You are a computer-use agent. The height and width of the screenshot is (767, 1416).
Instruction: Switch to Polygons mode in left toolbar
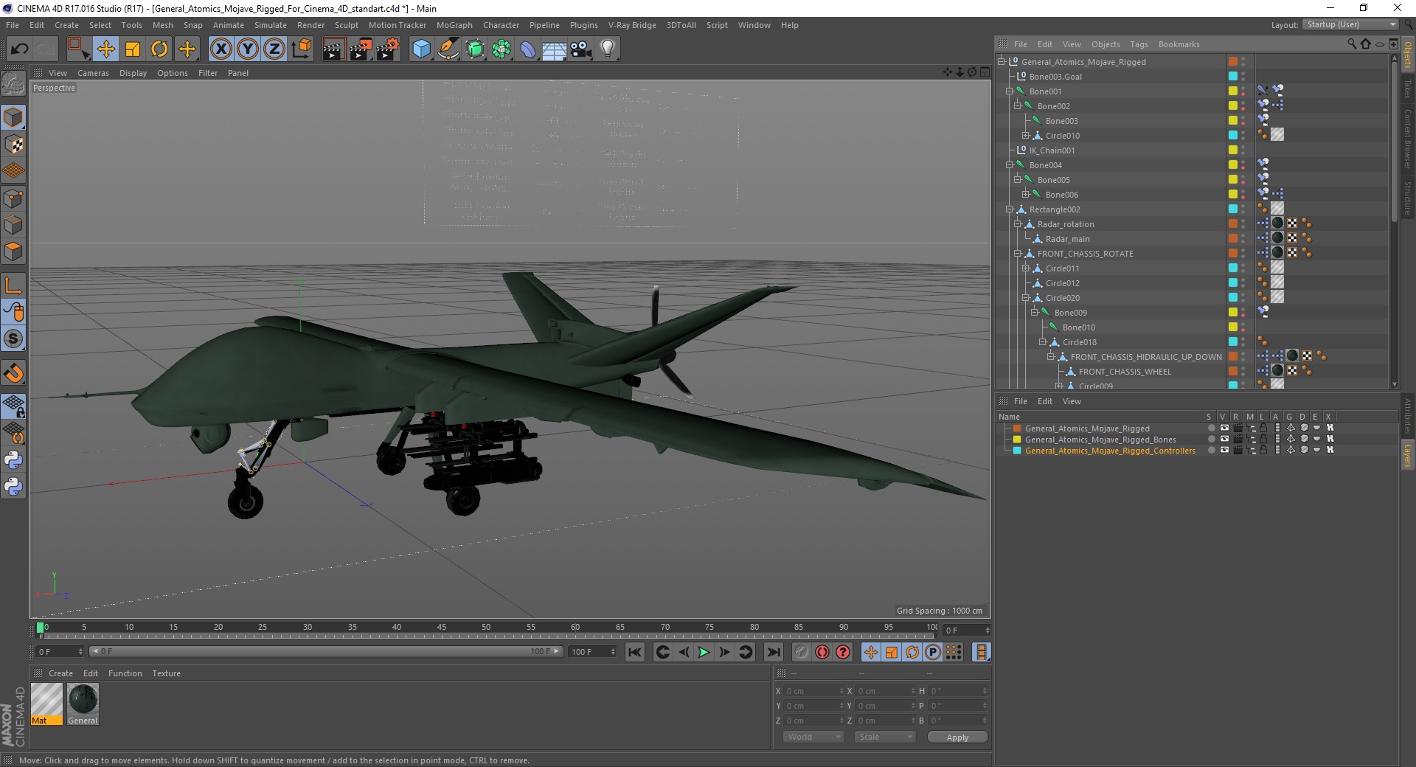pos(13,251)
